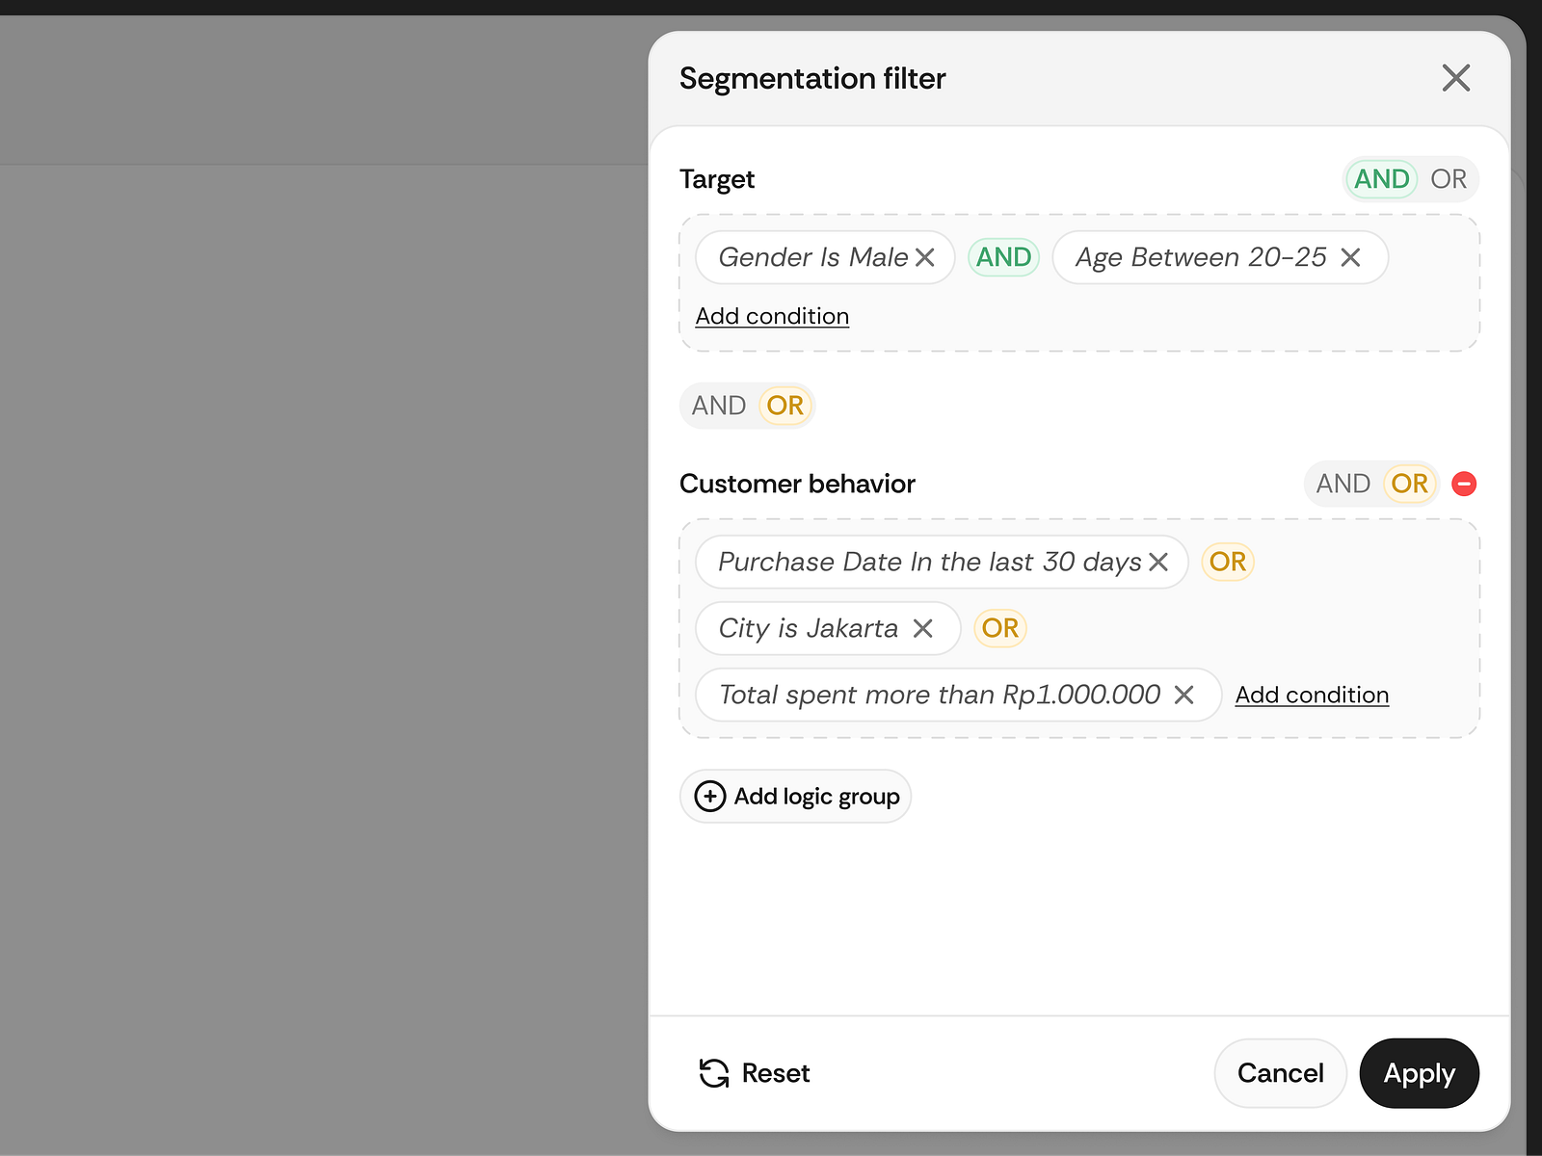Set Customer behavior logic to OR
This screenshot has width=1542, height=1156.
coord(1410,484)
